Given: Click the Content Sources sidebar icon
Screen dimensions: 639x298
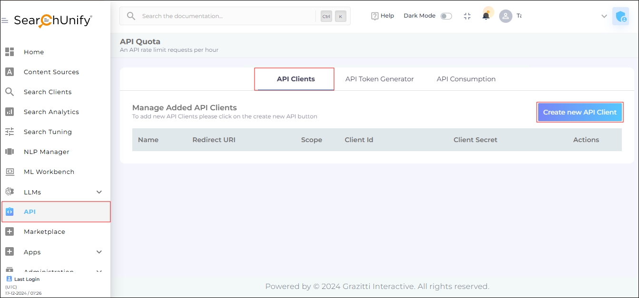Looking at the screenshot, I should tap(10, 72).
